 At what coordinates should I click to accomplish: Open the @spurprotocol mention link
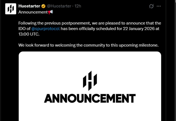point(46,29)
